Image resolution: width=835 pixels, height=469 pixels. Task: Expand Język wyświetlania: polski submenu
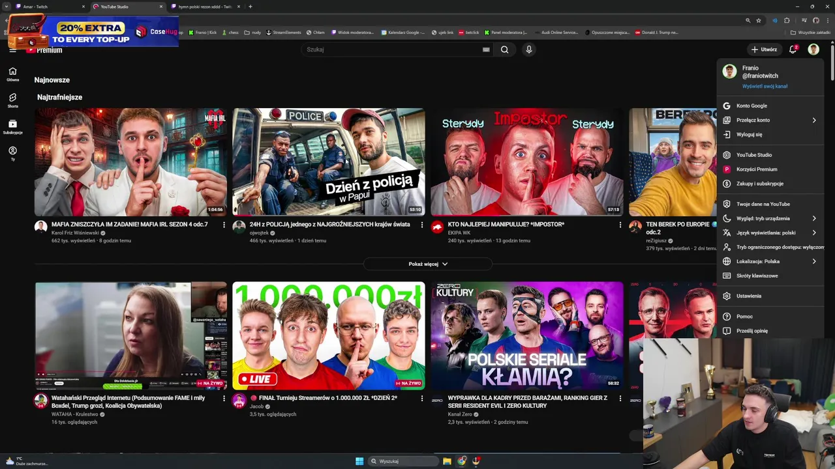[814, 233]
